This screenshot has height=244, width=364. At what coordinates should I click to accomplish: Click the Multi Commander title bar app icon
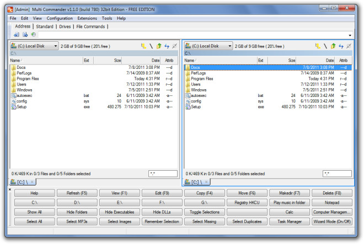(10, 9)
